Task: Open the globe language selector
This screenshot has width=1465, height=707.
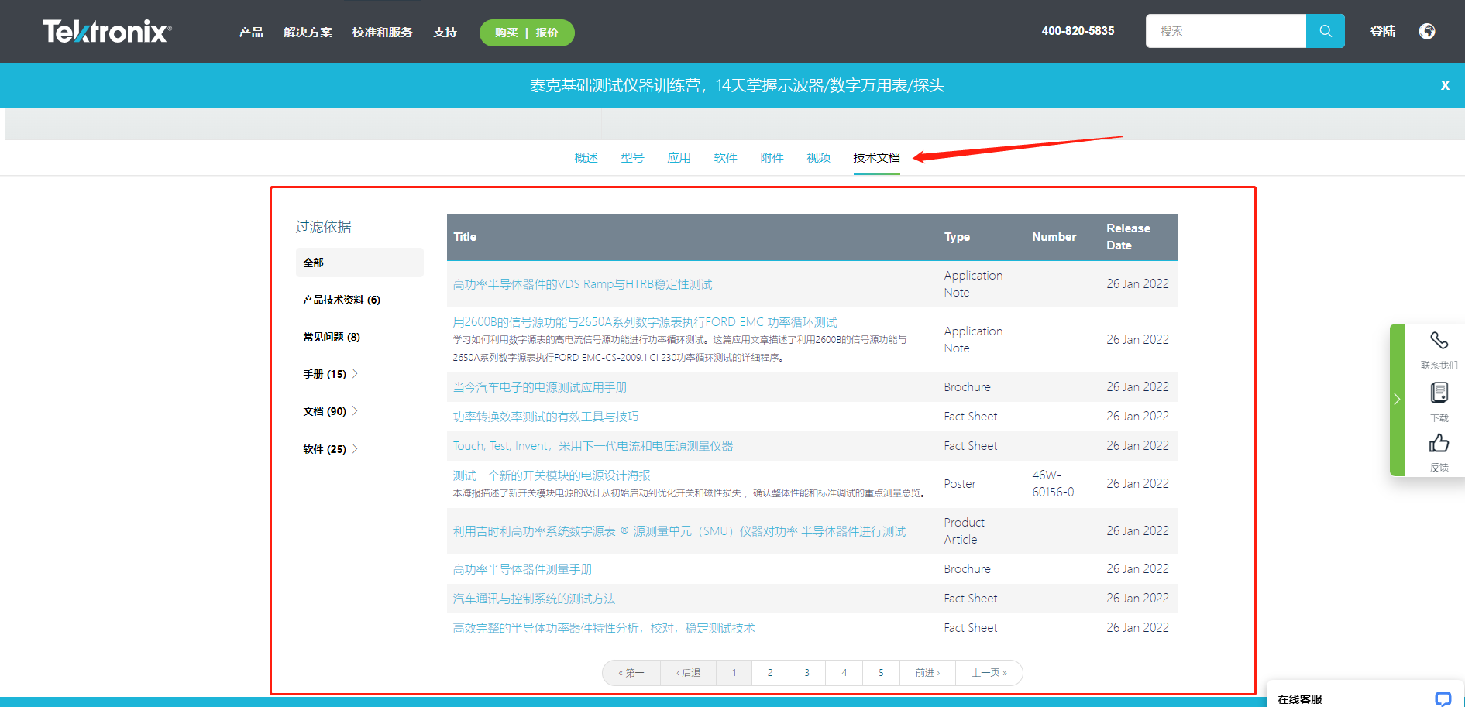Action: click(1426, 31)
